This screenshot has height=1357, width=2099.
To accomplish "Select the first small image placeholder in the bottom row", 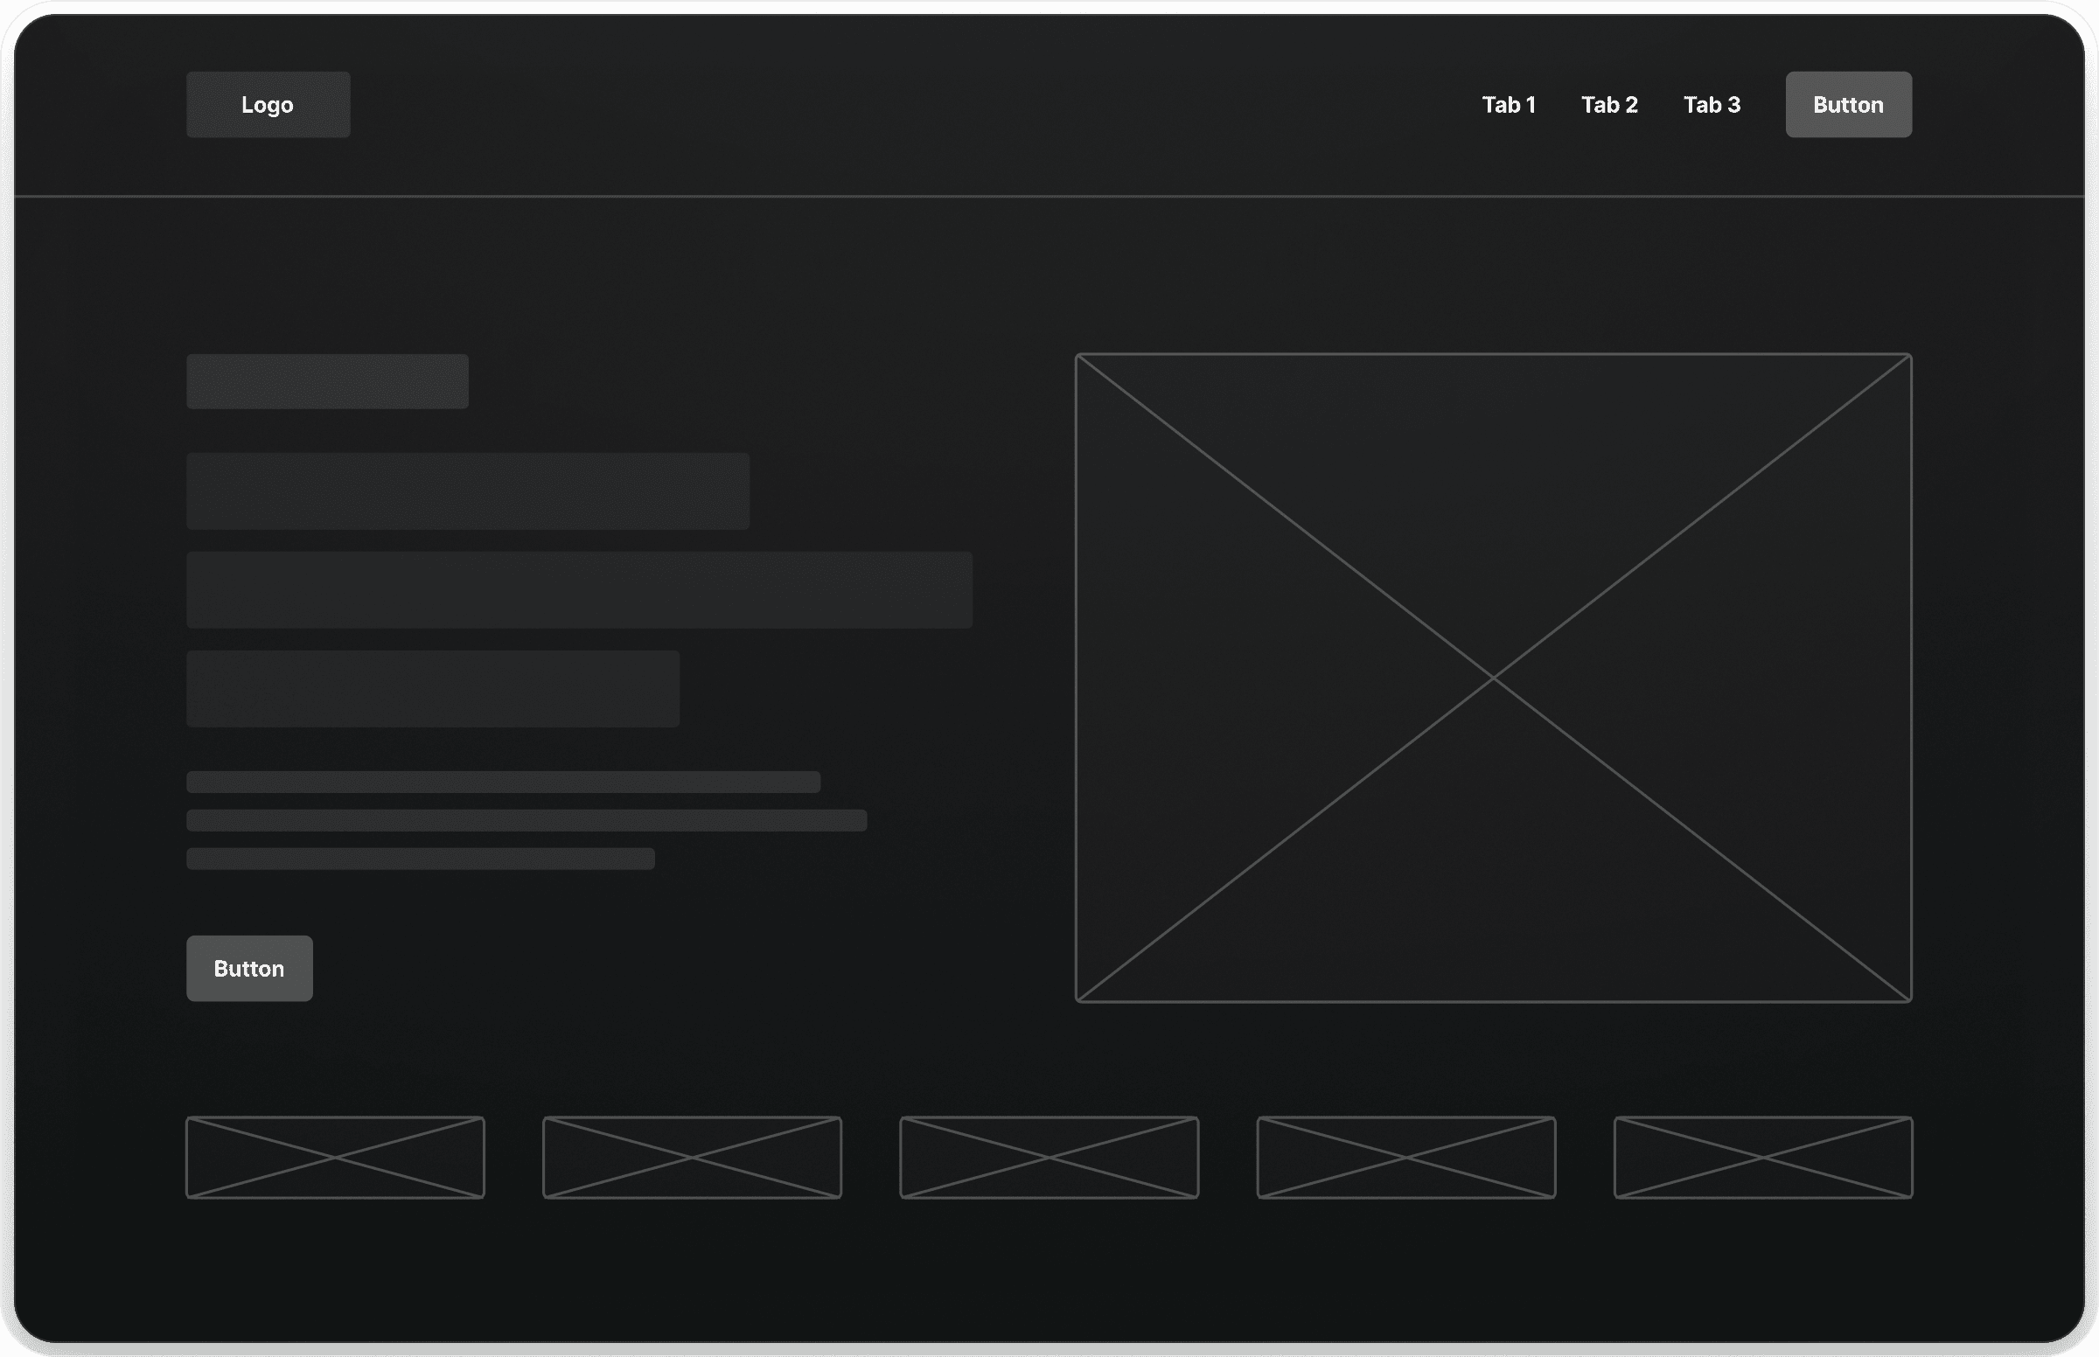I will point(335,1157).
